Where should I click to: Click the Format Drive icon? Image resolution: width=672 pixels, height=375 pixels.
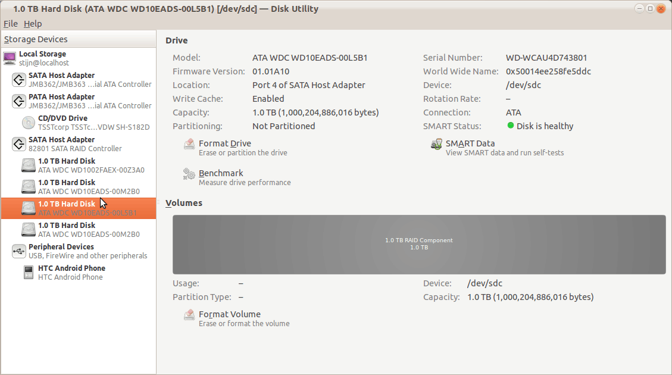(x=189, y=145)
